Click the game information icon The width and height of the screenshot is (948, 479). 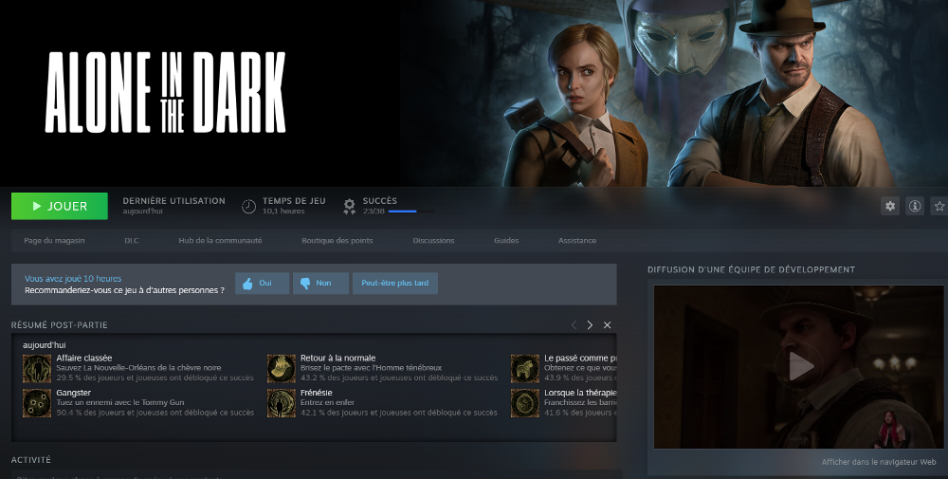[915, 206]
